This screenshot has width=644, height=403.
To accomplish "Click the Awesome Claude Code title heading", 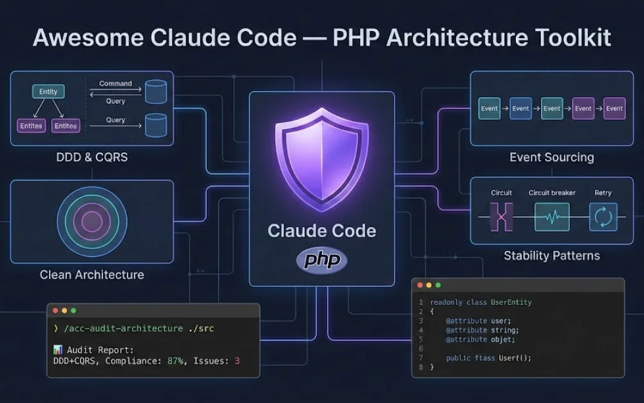I will point(321,37).
